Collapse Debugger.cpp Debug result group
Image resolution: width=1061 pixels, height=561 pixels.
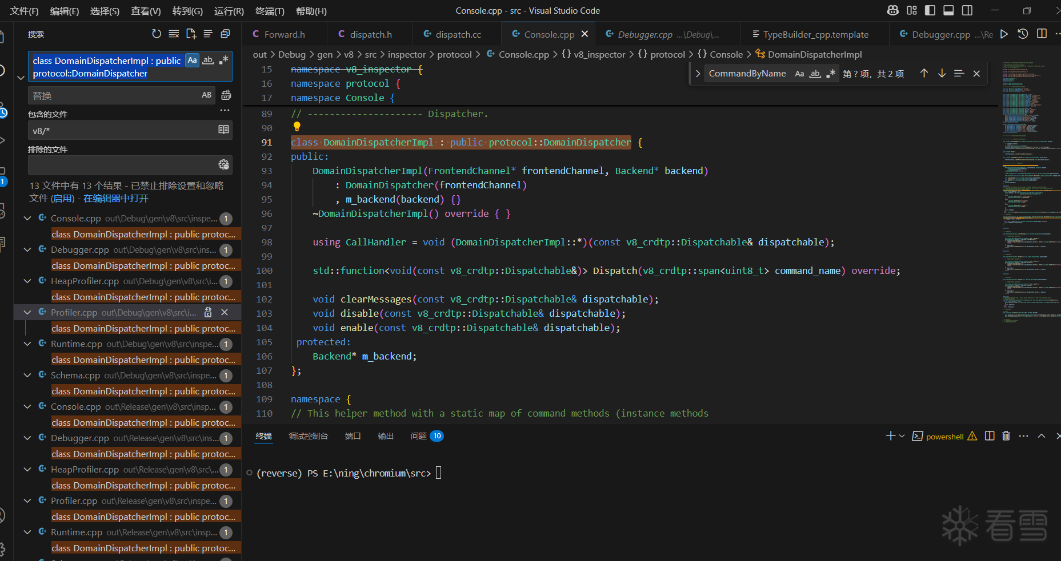pos(27,249)
